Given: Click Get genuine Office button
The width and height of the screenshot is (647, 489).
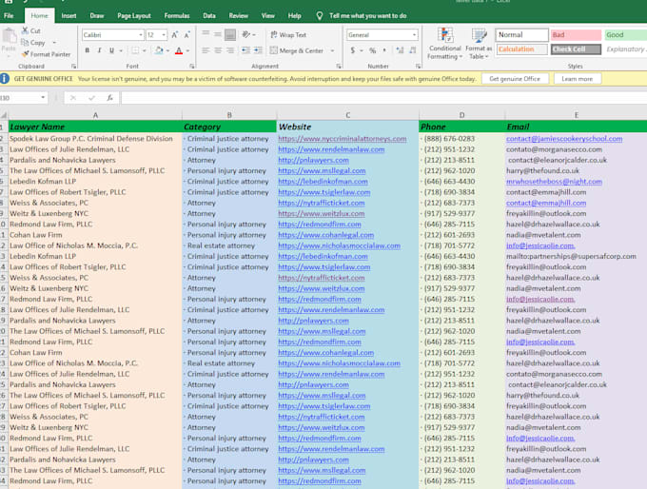Looking at the screenshot, I should pyautogui.click(x=515, y=79).
